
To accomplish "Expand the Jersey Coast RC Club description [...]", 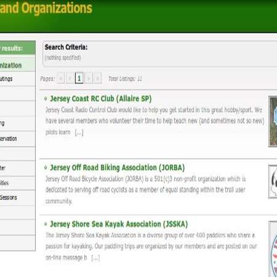I will 79,132.
